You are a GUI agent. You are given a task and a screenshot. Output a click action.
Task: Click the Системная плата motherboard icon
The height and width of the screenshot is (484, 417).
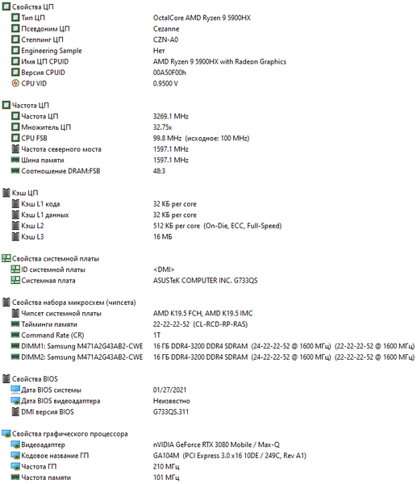point(15,280)
